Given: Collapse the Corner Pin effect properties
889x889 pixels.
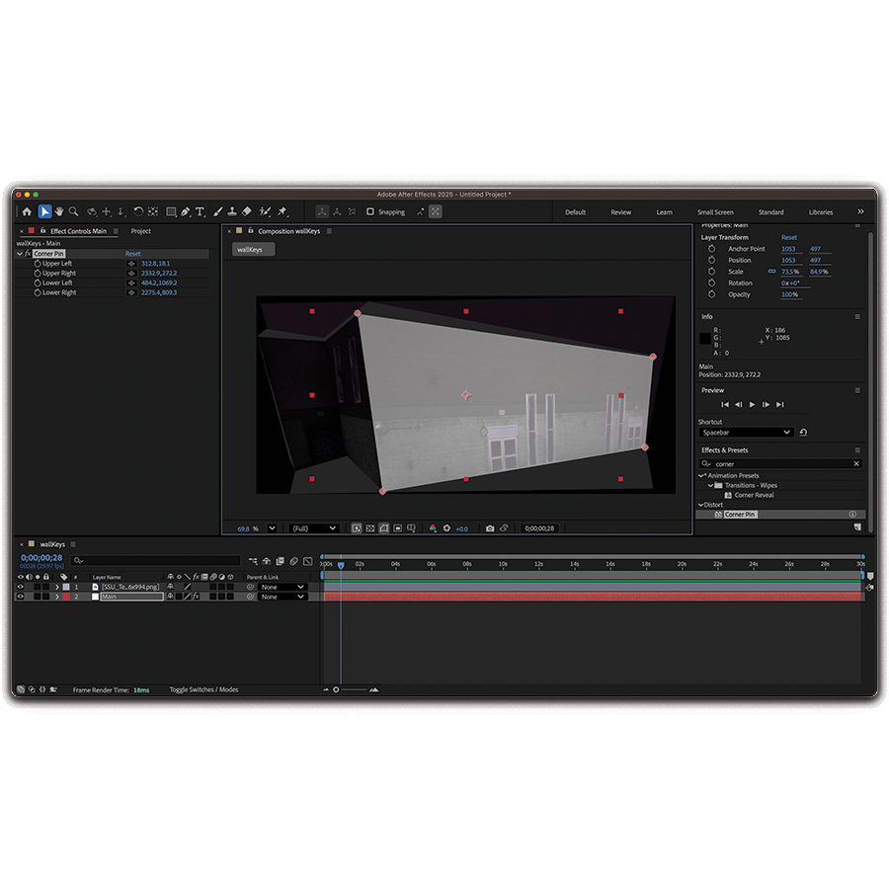Looking at the screenshot, I should [x=19, y=254].
